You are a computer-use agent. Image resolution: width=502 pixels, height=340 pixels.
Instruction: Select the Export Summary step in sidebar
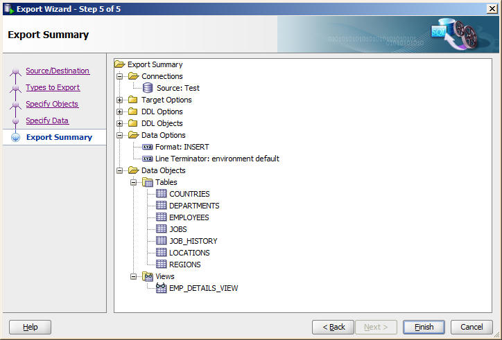pos(59,137)
